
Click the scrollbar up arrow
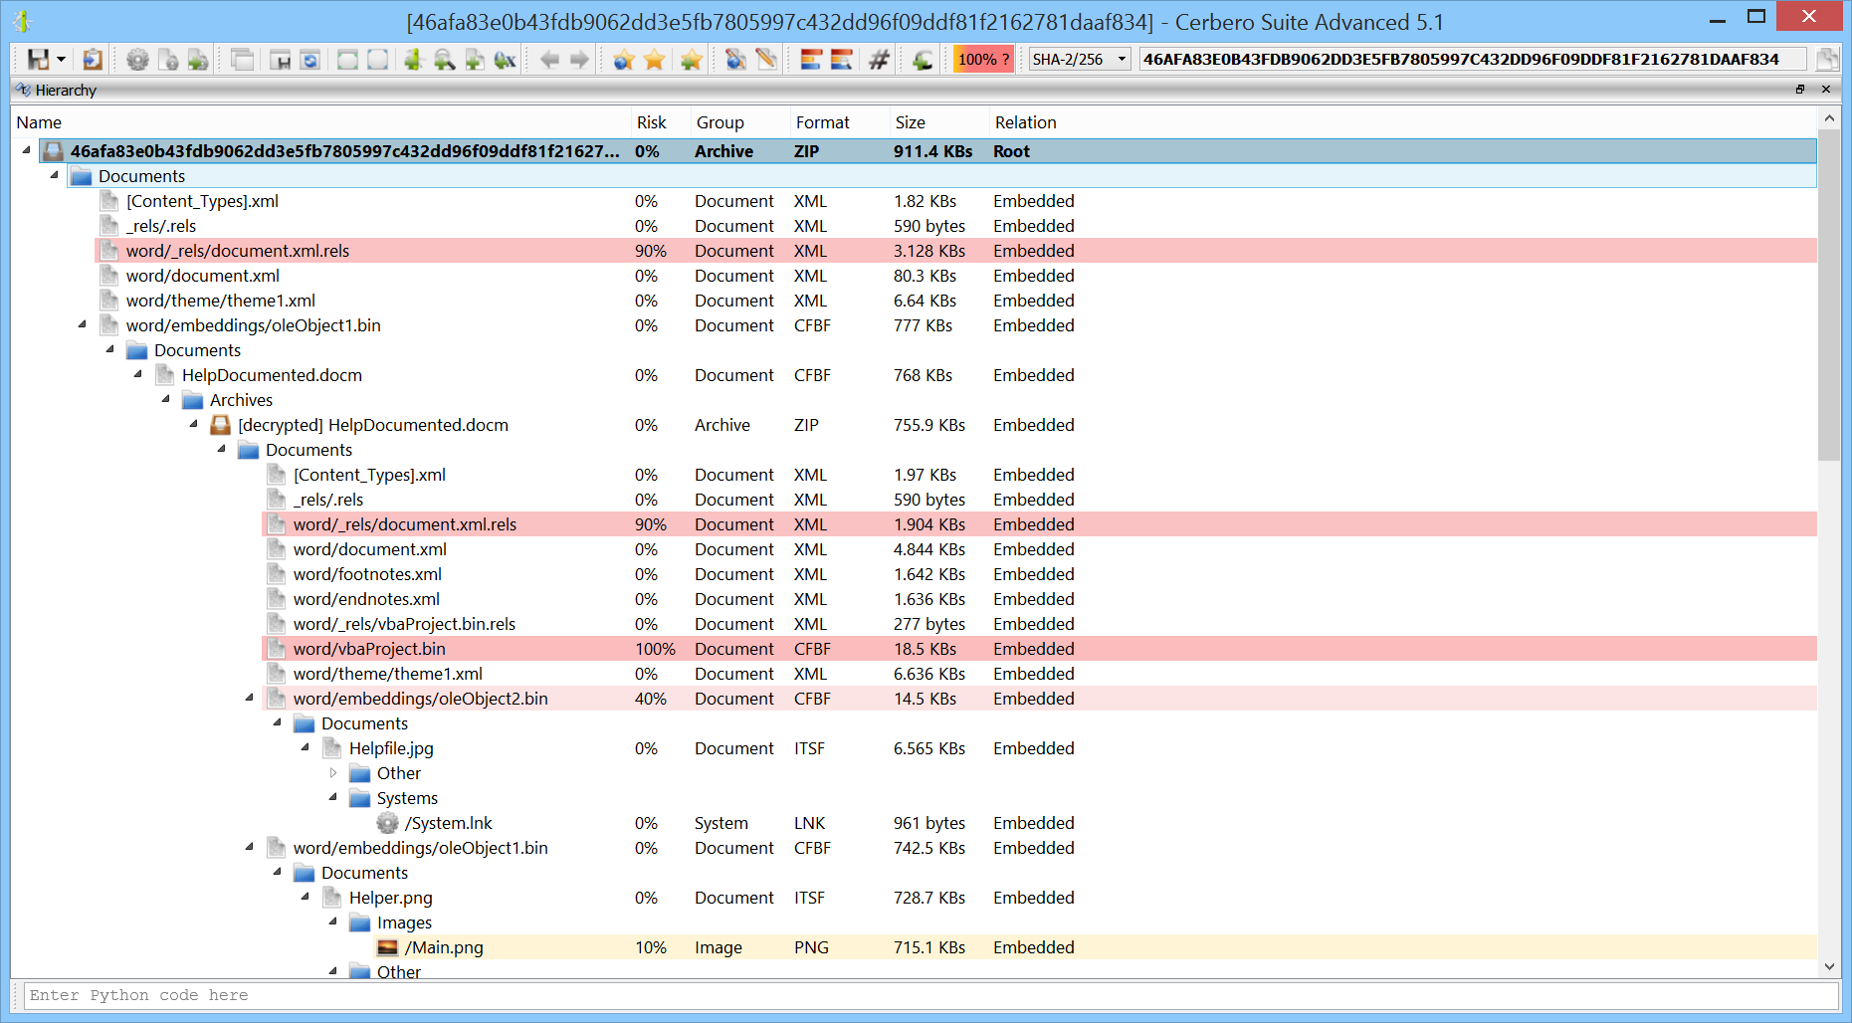(1829, 118)
